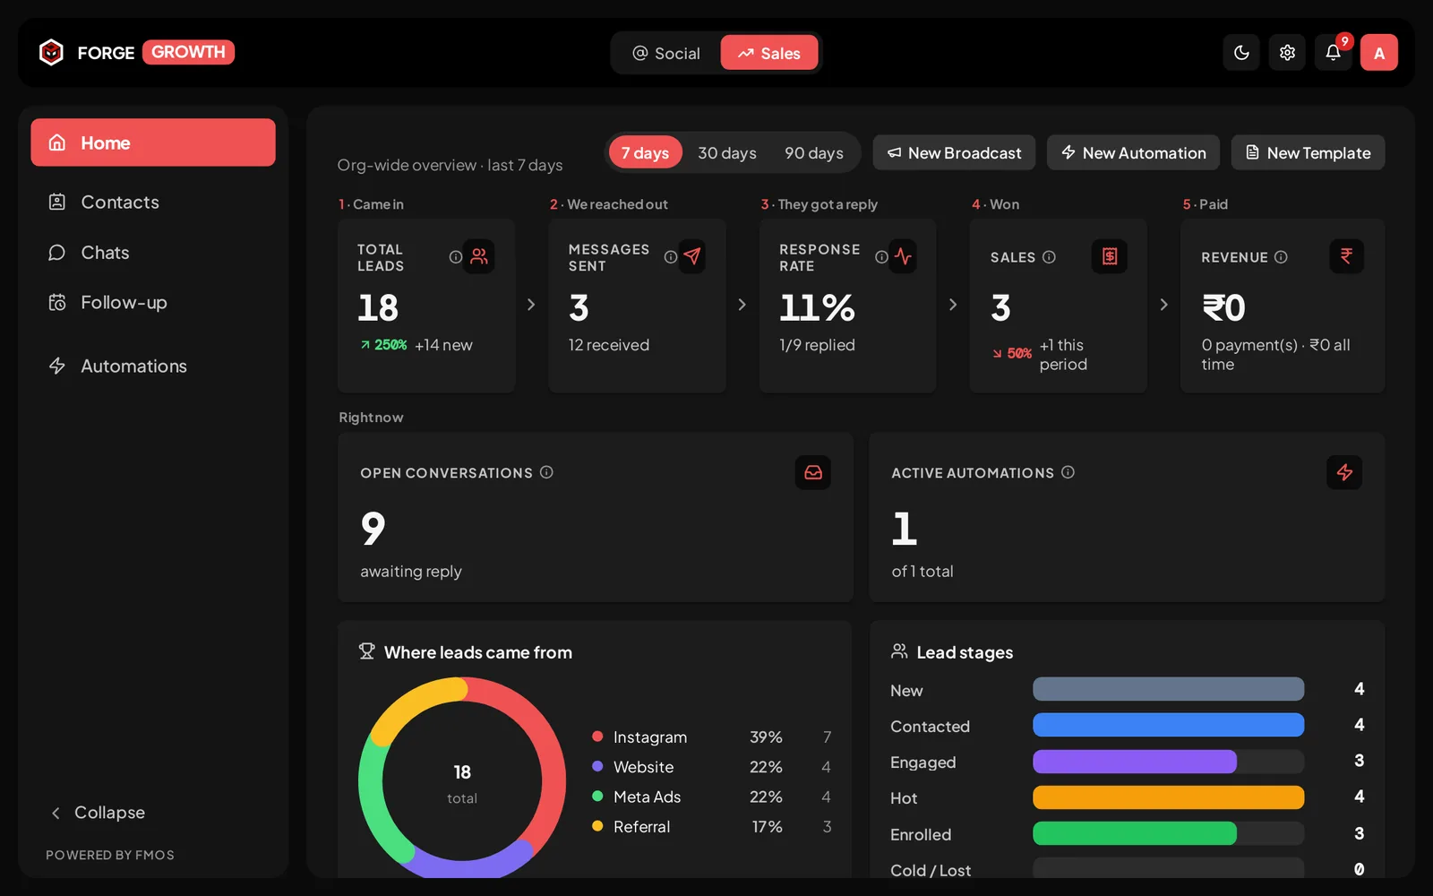Image resolution: width=1433 pixels, height=896 pixels.
Task: Click the chevron after Messages Sent card
Action: [x=742, y=305]
